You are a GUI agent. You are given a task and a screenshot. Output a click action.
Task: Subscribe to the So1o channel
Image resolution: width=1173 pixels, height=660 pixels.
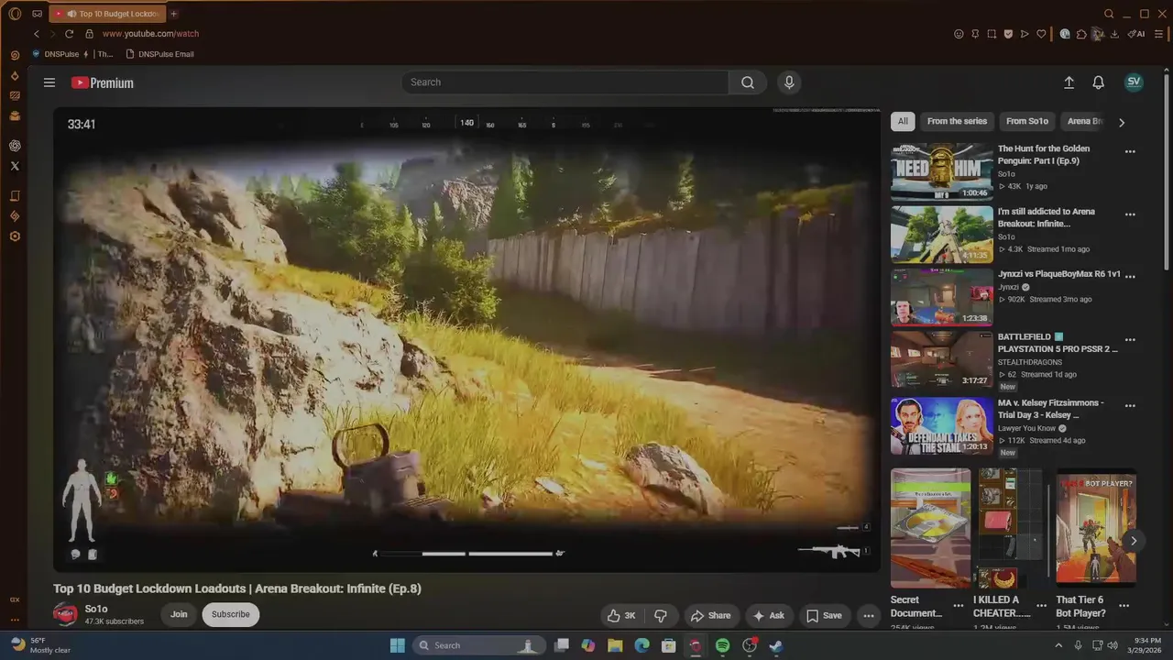click(231, 614)
